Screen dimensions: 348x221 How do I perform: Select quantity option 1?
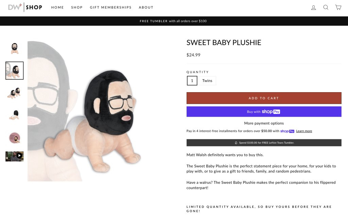(192, 81)
